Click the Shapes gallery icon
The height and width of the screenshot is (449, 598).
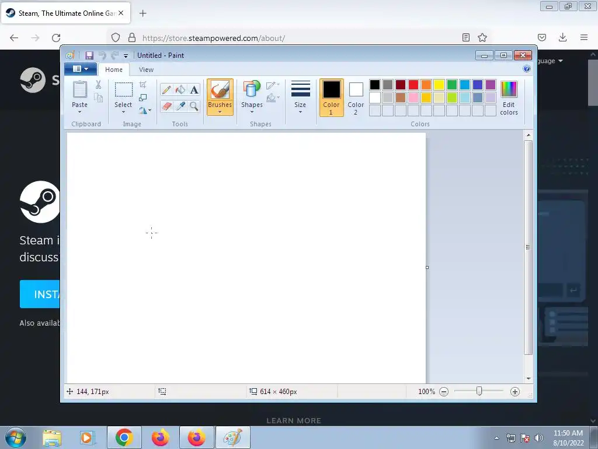252,89
